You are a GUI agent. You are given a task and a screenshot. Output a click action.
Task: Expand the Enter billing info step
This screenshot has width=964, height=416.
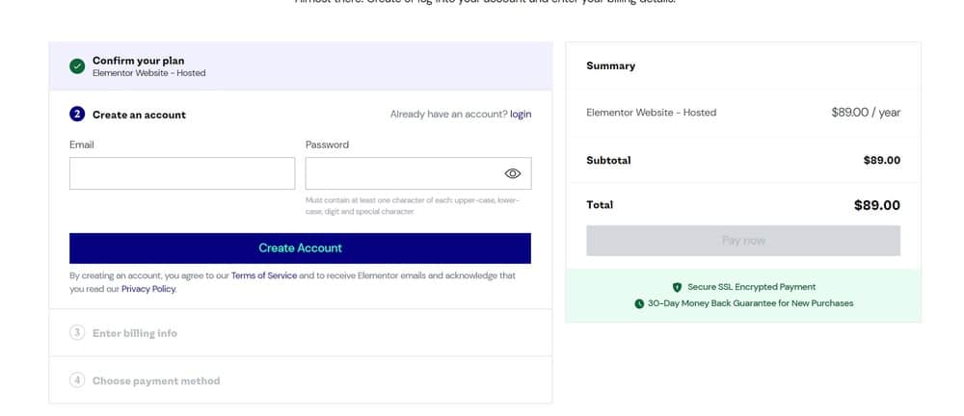coord(135,333)
